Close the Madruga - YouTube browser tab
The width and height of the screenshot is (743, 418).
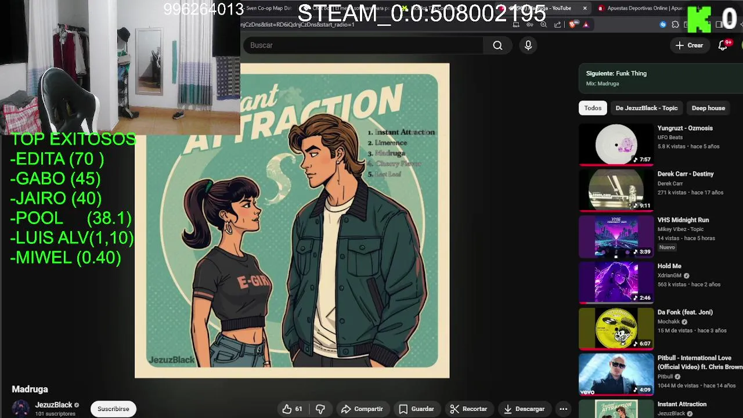585,8
